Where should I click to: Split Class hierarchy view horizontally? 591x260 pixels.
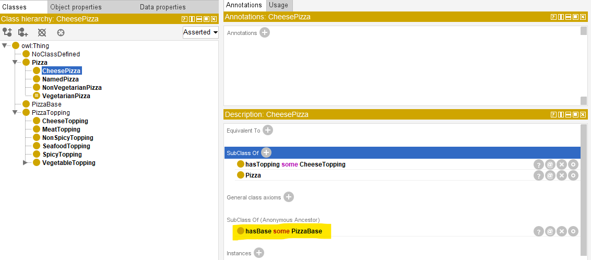199,19
